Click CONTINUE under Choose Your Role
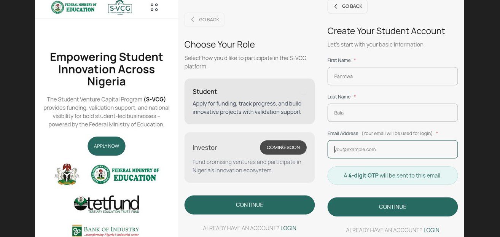 249,205
